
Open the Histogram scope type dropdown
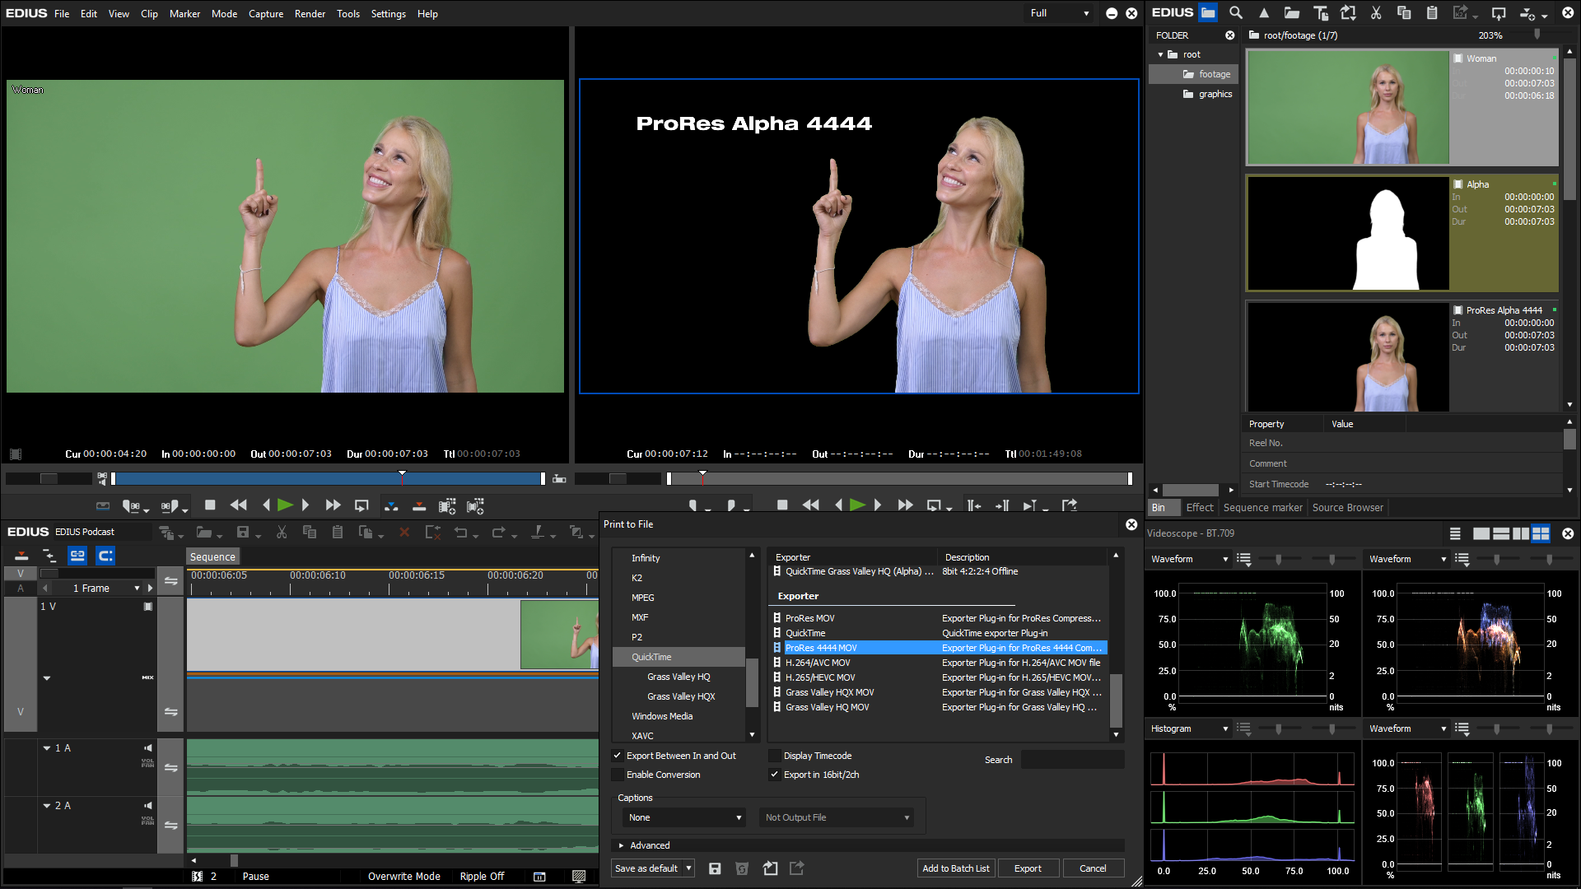click(1189, 728)
